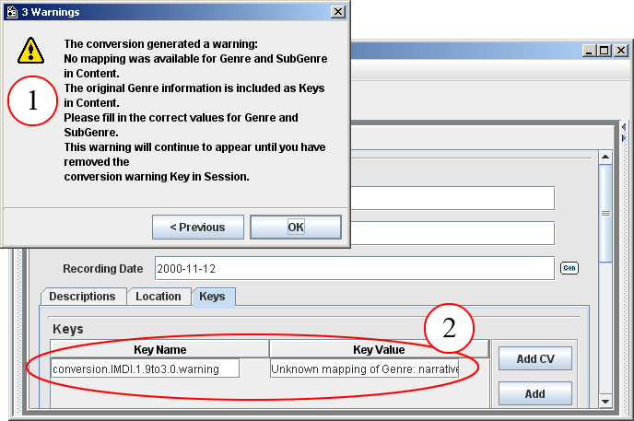The image size is (634, 421).
Task: Click the Add CV button
Action: (534, 358)
